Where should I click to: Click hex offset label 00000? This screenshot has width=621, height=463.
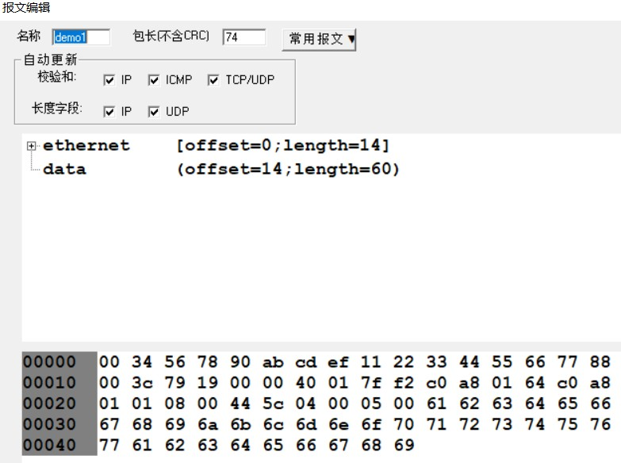click(x=50, y=362)
